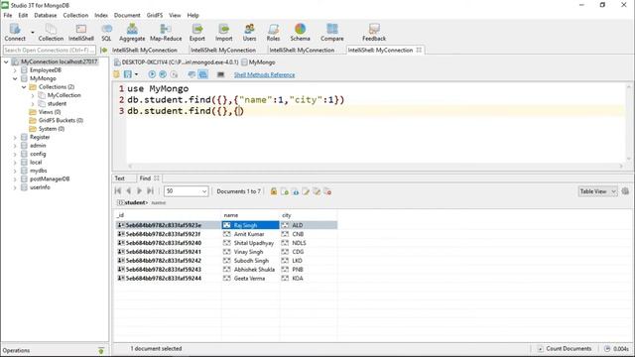Open the Database menu
The image size is (635, 357).
click(x=46, y=16)
